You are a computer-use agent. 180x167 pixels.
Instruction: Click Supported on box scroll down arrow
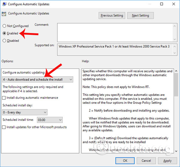click(x=175, y=53)
